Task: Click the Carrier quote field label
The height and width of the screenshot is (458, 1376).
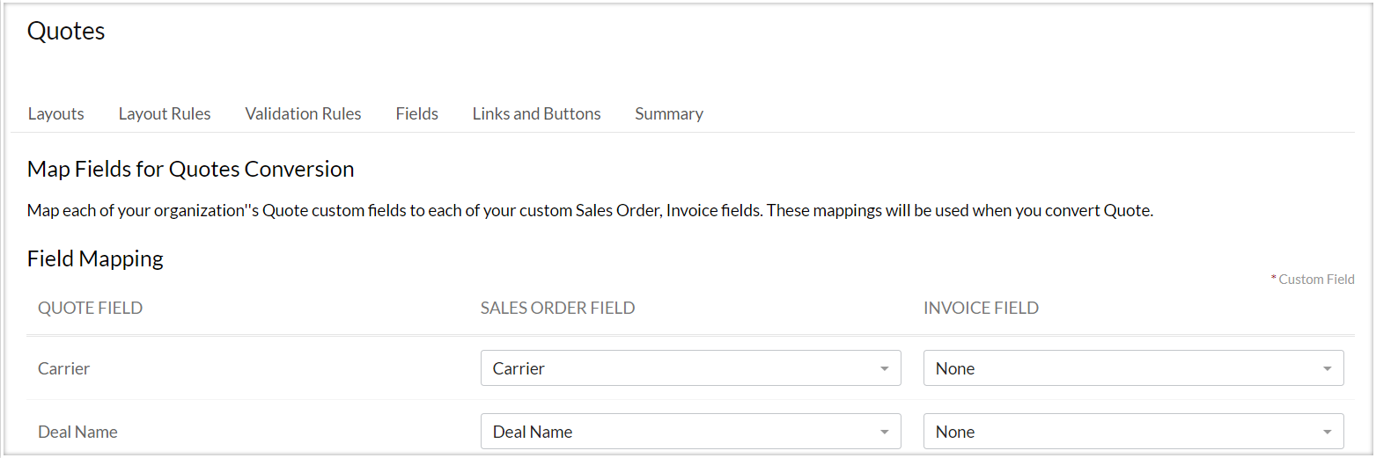Action: click(x=63, y=368)
